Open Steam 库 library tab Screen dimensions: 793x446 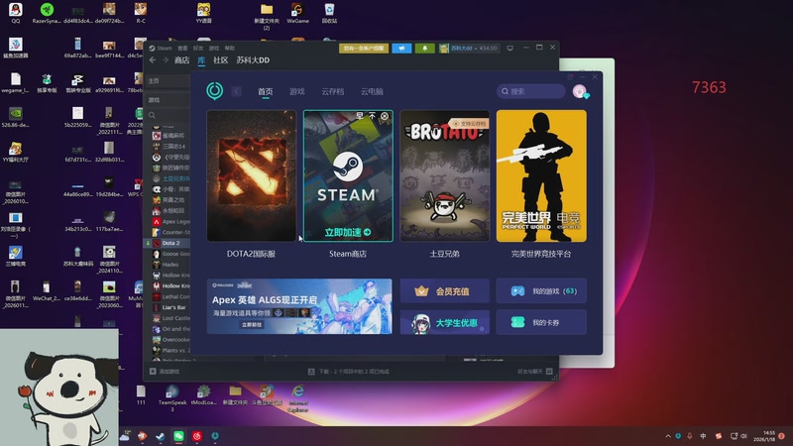(x=201, y=60)
